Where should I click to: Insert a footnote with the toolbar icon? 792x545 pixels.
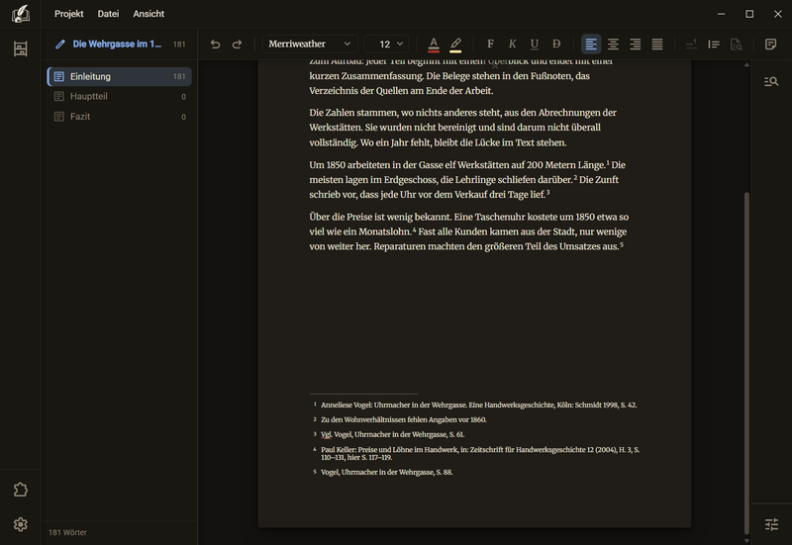point(691,44)
